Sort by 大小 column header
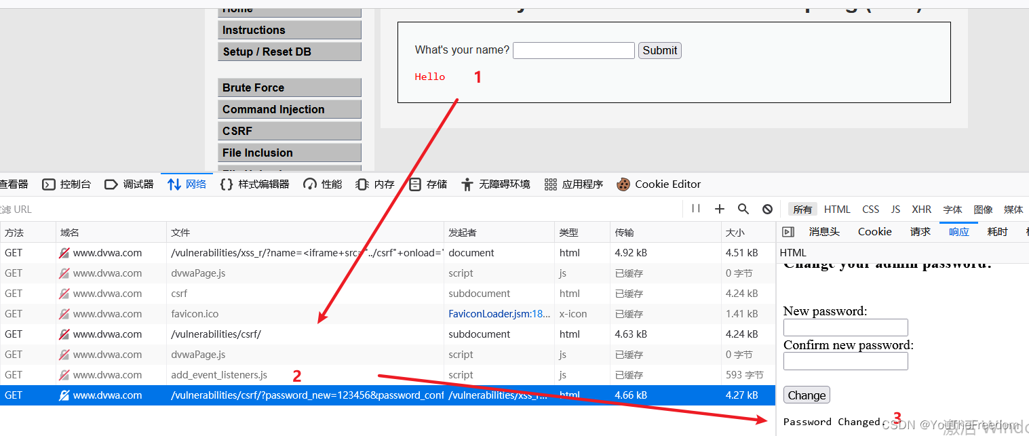Screen dimensions: 1029x436 tap(748, 233)
